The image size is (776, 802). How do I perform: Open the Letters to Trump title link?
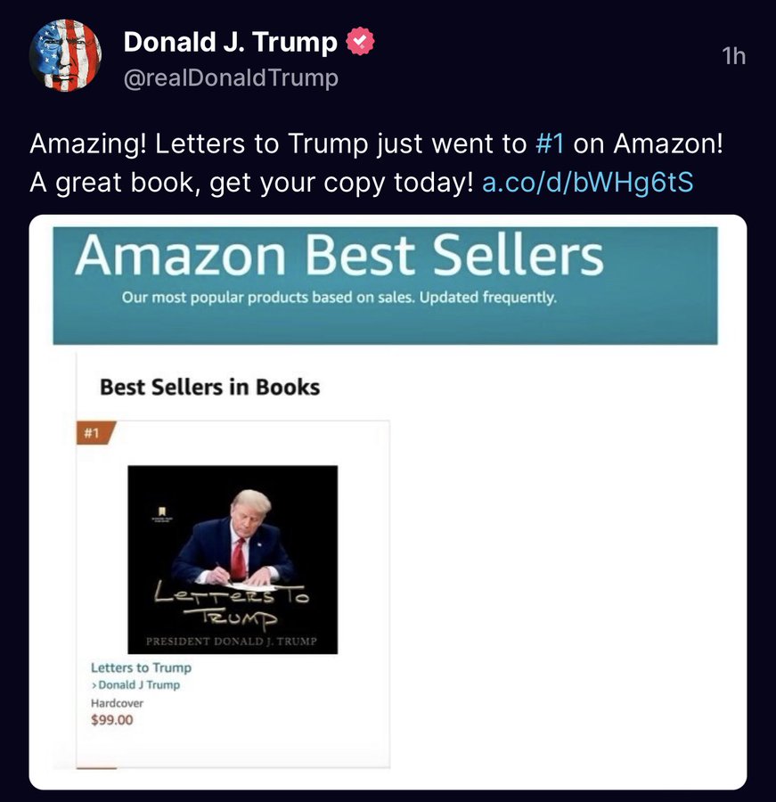click(141, 667)
